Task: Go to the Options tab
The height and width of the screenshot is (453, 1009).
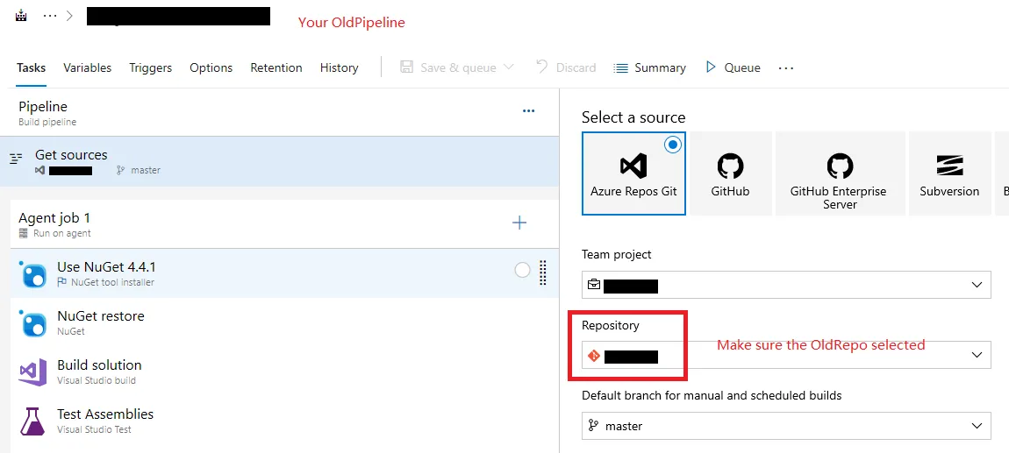Action: [211, 67]
